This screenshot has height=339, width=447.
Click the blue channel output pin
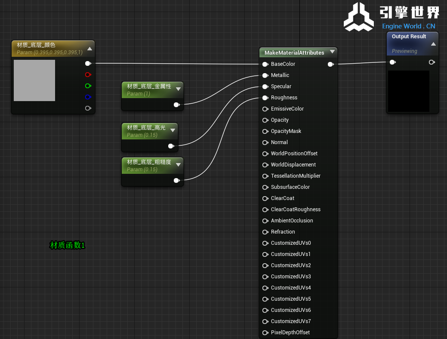coord(88,97)
